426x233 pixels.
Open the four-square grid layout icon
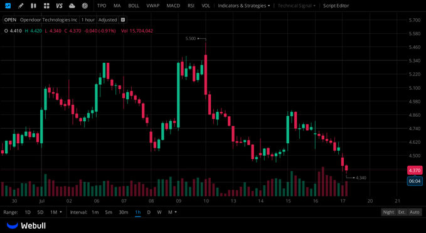(46, 6)
